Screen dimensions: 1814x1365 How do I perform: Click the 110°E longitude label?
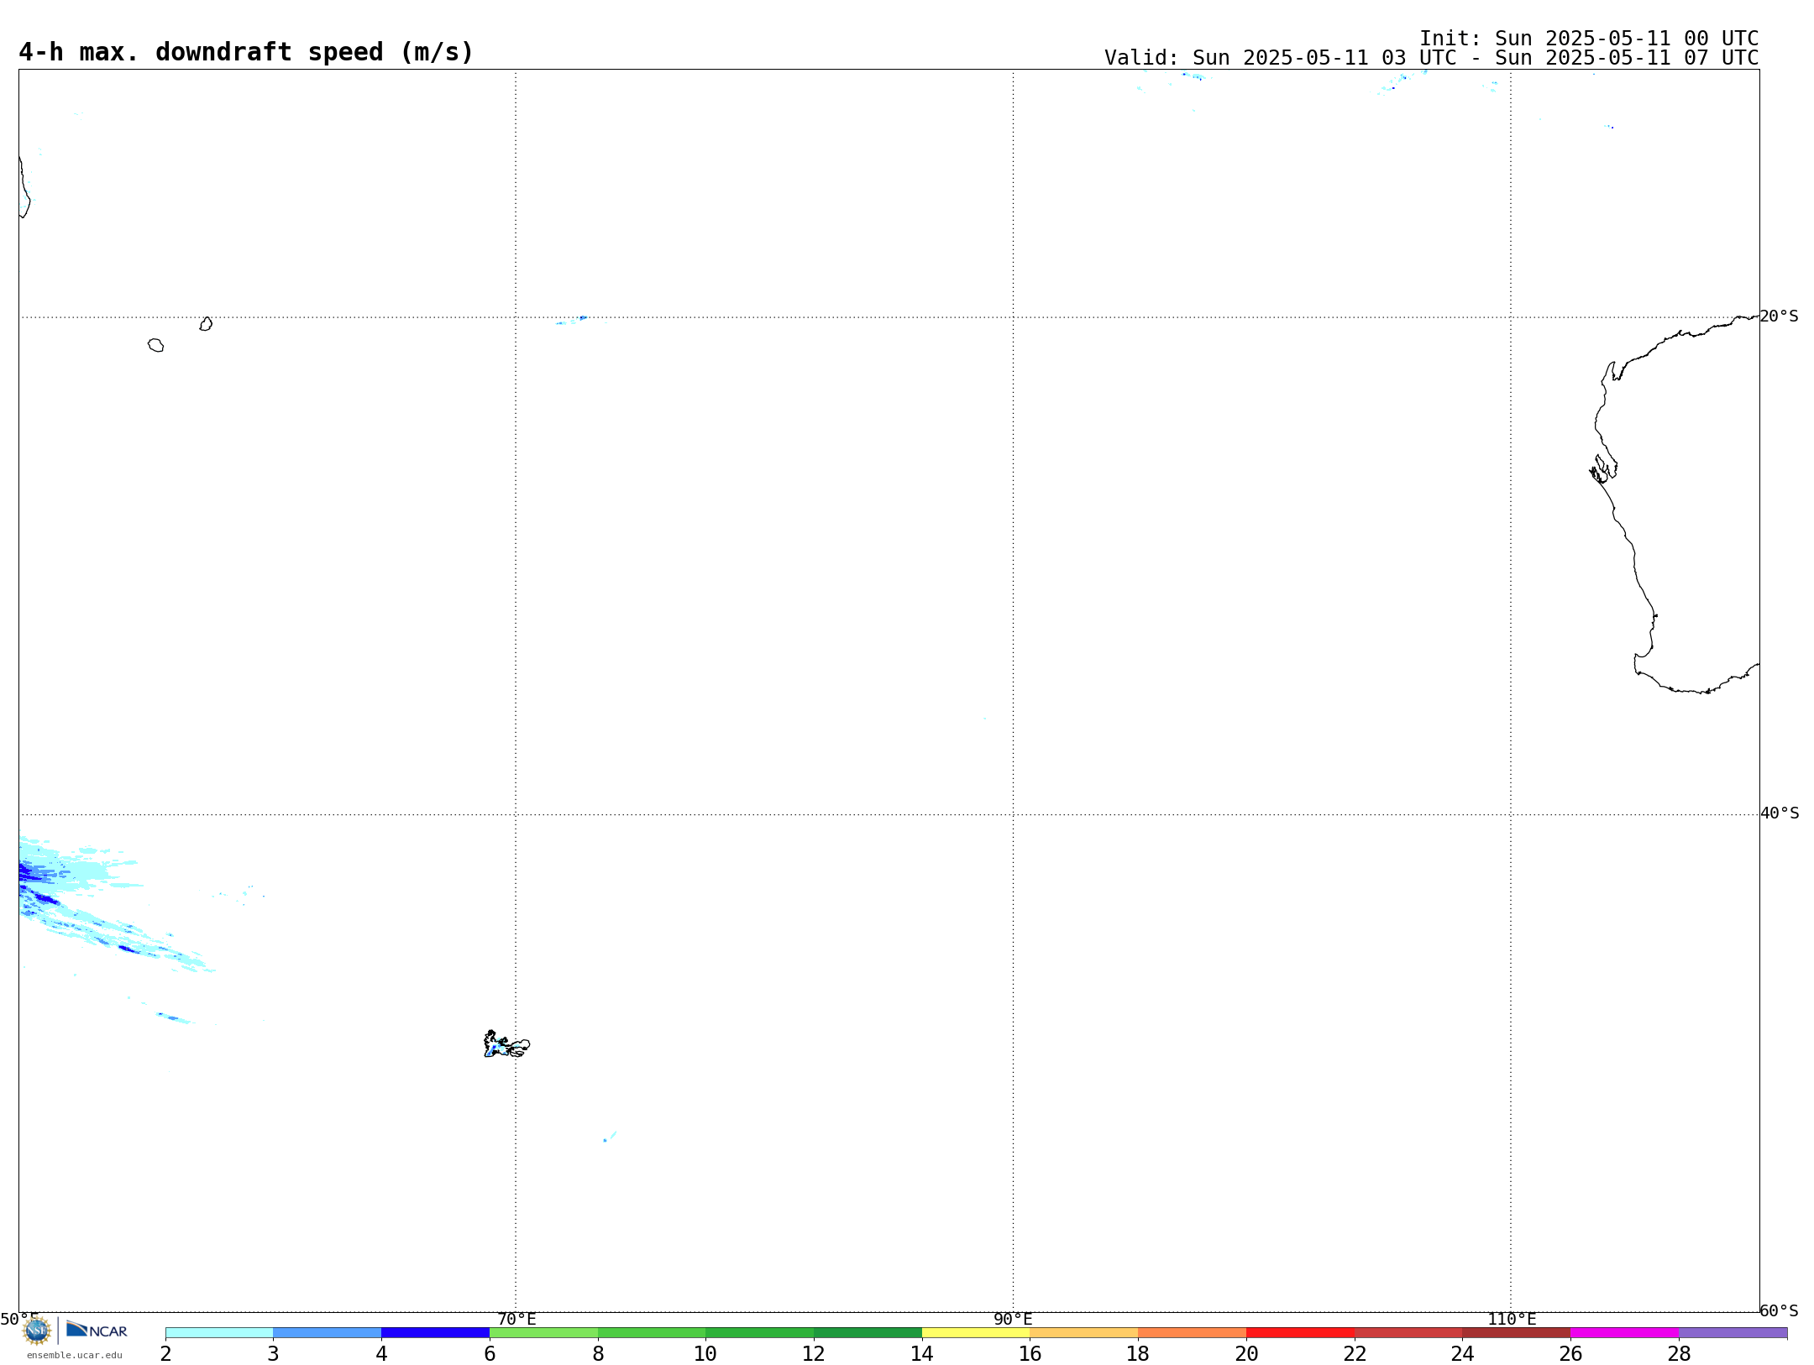(1512, 1320)
